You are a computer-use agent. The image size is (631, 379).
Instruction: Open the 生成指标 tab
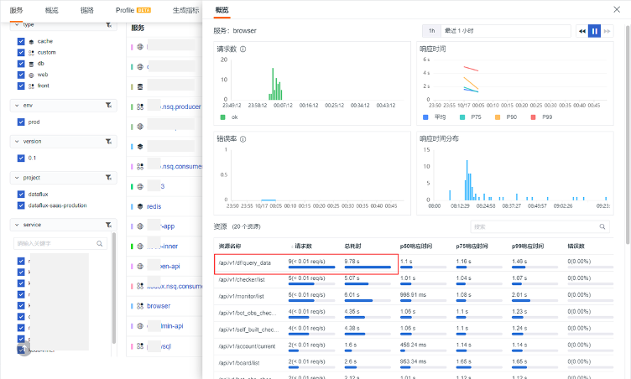coord(186,10)
